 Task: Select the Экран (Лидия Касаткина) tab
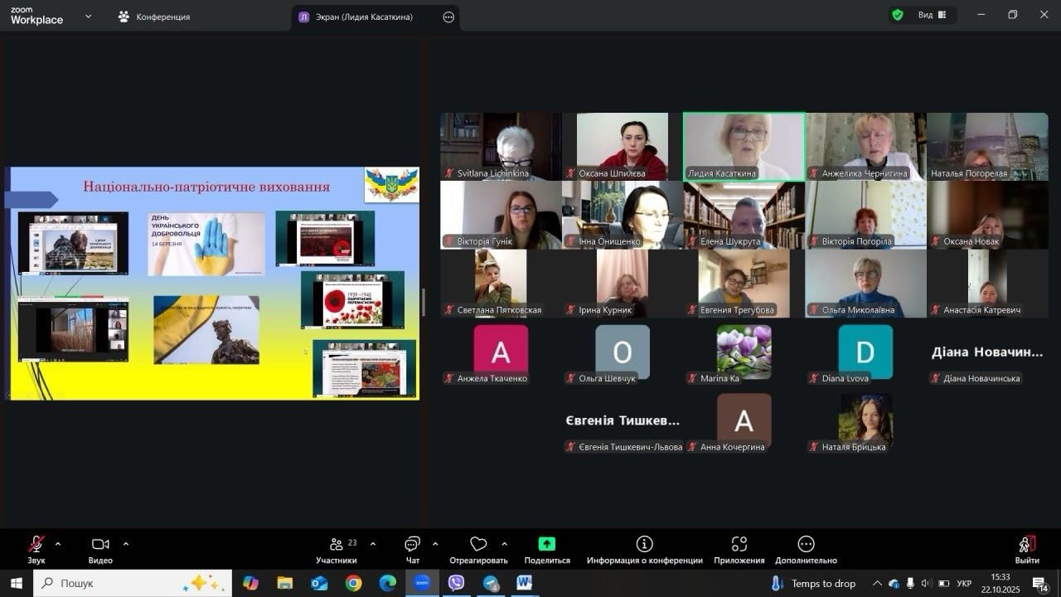tap(363, 17)
